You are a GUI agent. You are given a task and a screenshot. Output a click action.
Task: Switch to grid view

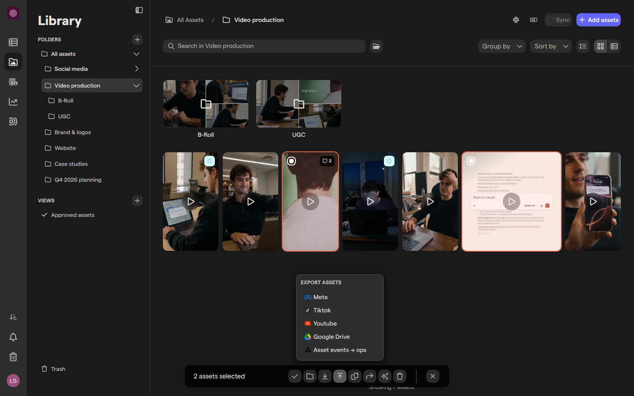point(601,46)
